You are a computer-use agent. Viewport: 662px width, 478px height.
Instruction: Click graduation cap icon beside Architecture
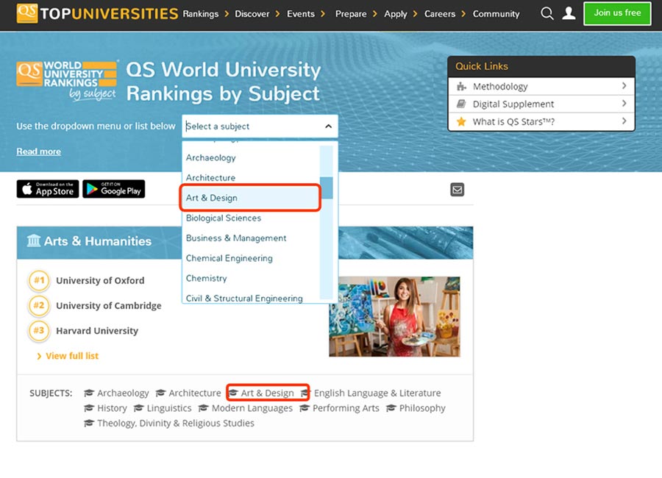click(160, 393)
